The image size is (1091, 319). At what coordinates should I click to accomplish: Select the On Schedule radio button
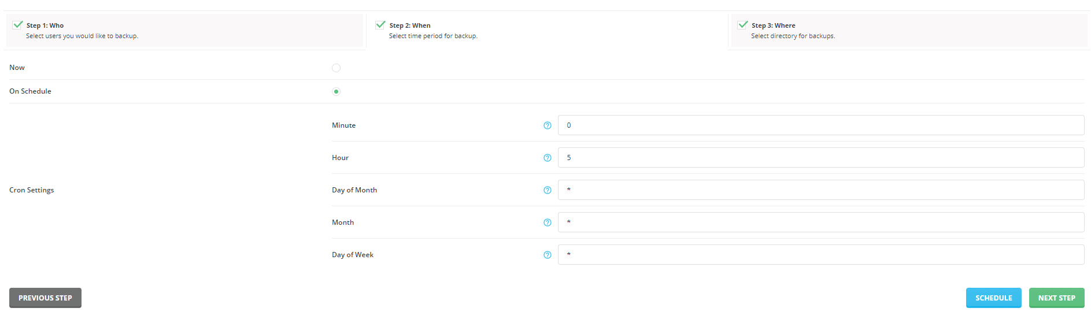point(336,92)
